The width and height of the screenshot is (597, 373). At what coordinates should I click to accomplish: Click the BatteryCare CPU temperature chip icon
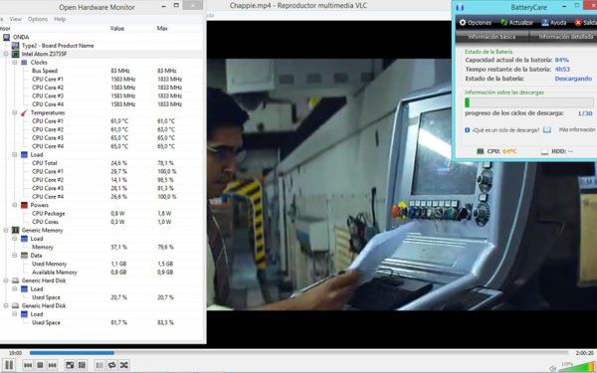(x=481, y=151)
